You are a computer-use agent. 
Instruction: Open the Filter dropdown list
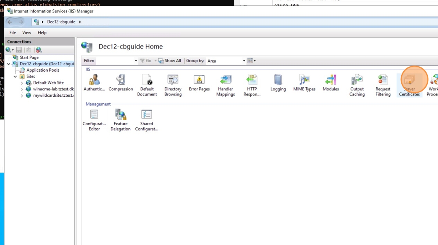coord(136,61)
